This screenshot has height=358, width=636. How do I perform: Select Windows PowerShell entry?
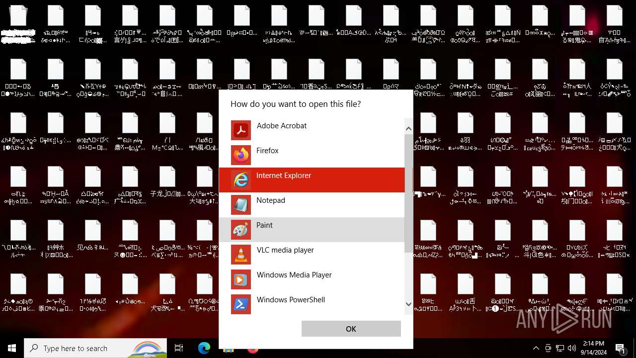tap(312, 304)
